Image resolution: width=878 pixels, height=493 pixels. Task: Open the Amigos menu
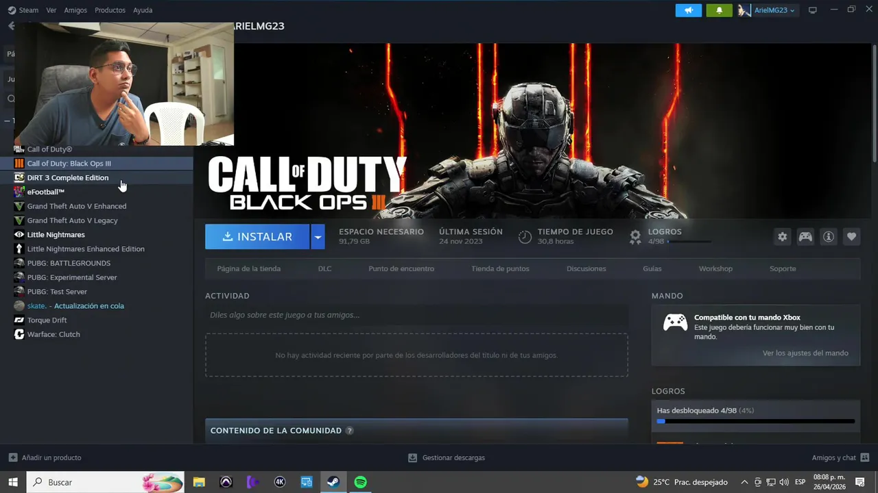(x=75, y=10)
